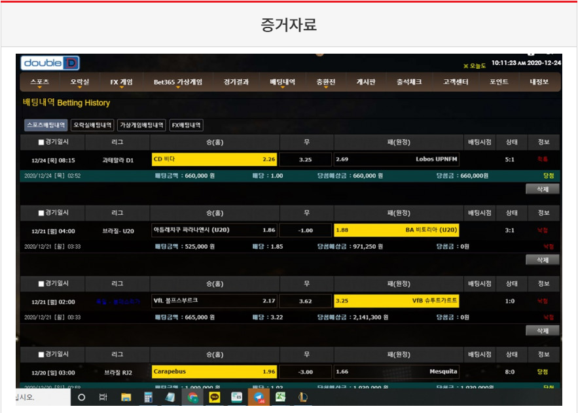
Task: Open the 고객센터 menu link
Action: (454, 82)
